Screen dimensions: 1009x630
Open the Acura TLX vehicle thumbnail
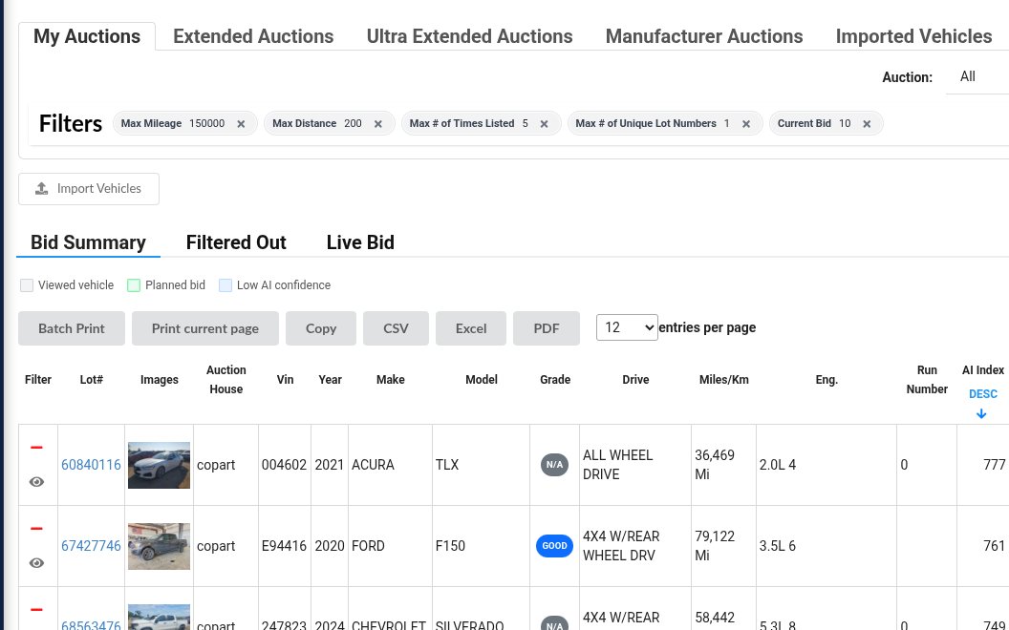[x=159, y=465]
